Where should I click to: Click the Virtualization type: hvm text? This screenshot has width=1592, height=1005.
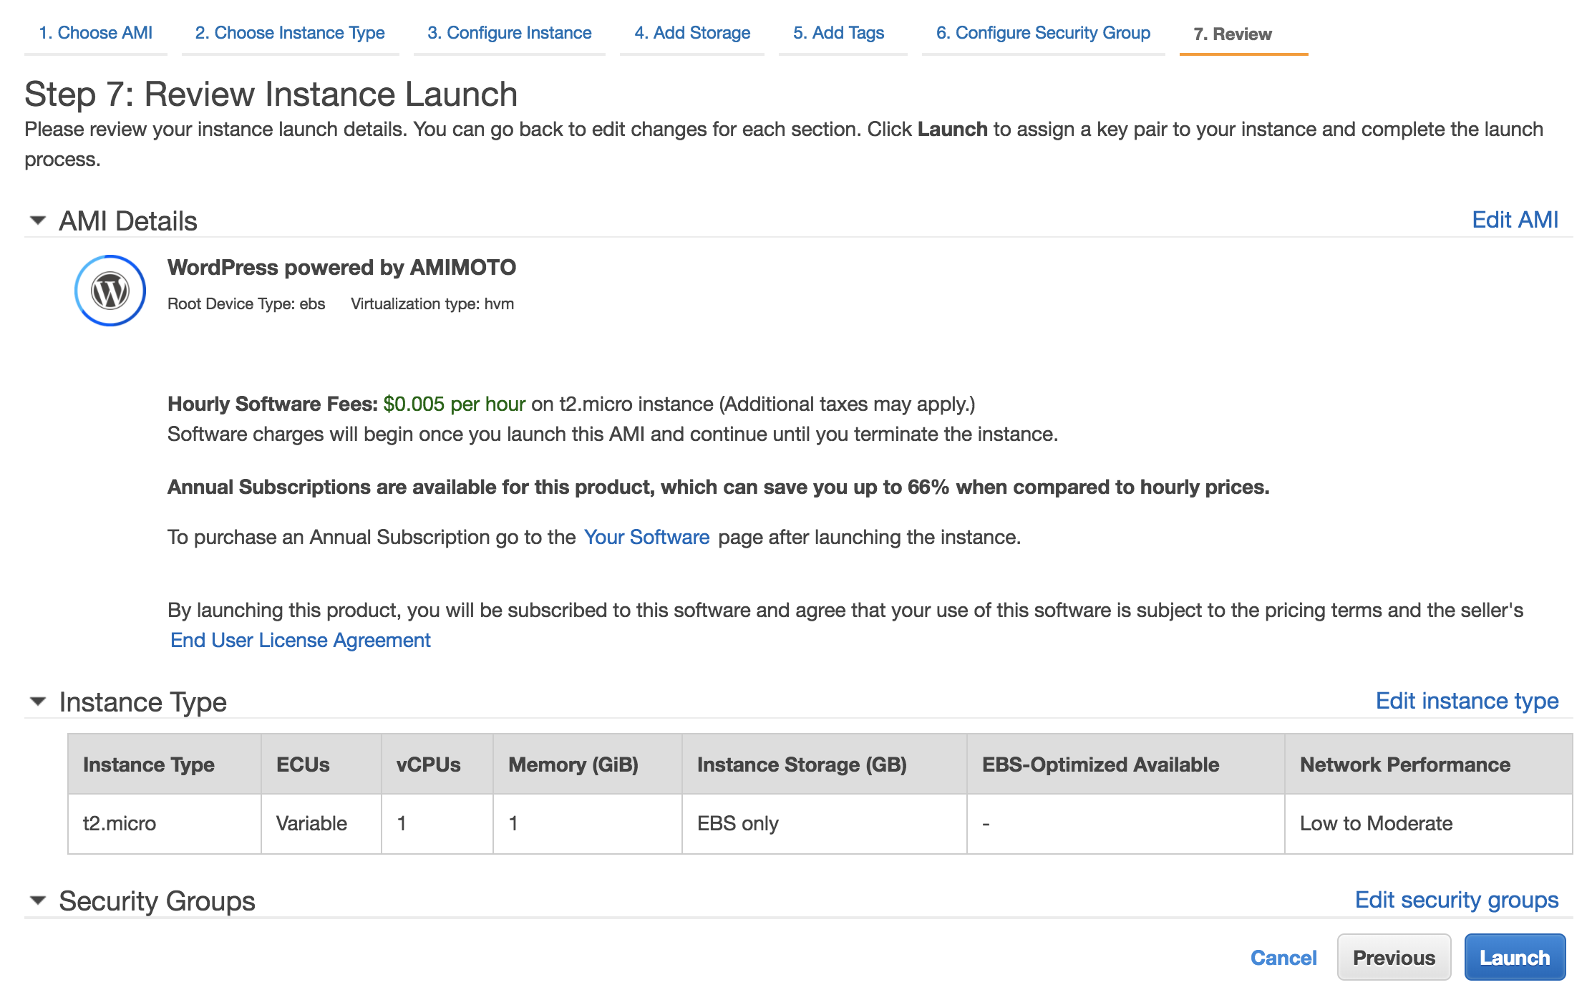[x=432, y=304]
